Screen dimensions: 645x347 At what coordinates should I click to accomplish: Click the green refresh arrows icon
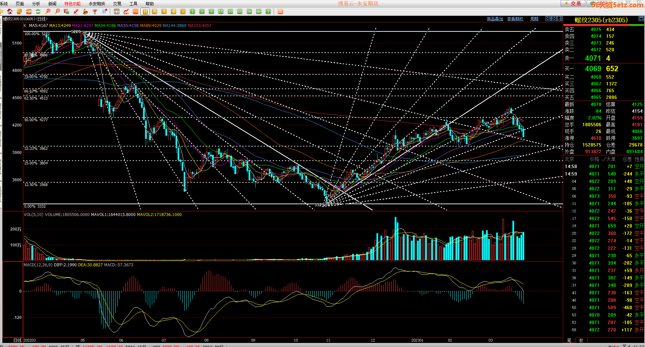tap(38, 11)
